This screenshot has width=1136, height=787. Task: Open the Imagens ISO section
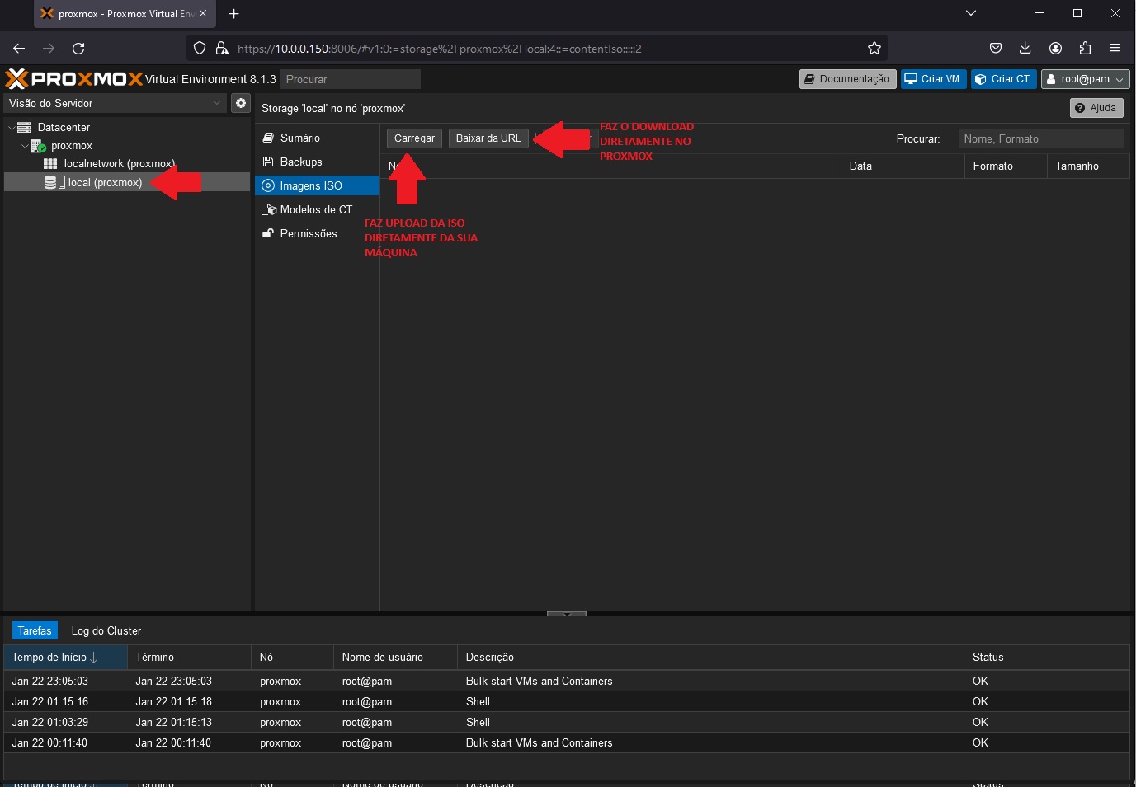click(x=317, y=185)
